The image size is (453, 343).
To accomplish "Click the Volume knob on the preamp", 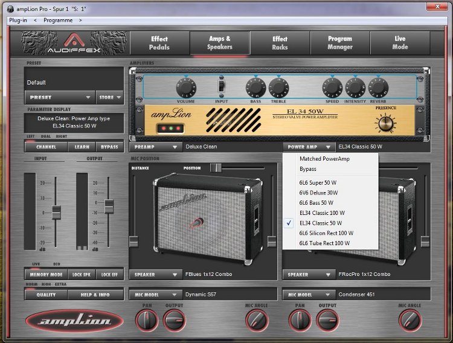I will point(186,88).
